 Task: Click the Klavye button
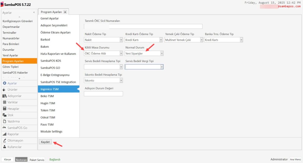7,159
